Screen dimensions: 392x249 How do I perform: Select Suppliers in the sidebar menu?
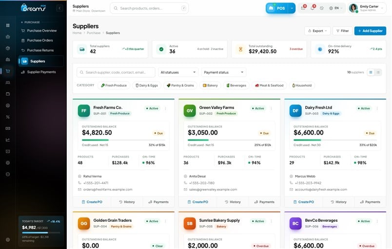point(41,61)
